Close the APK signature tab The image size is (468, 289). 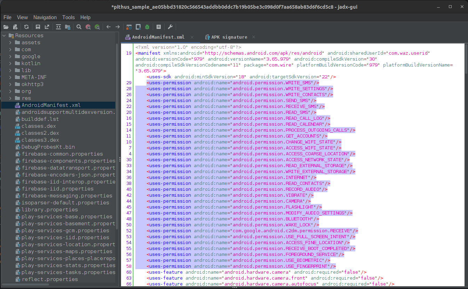pyautogui.click(x=254, y=37)
